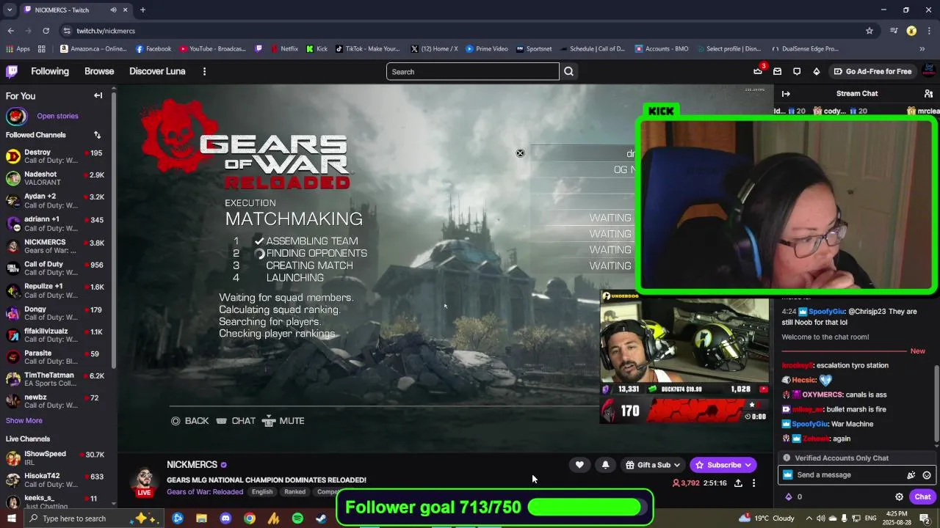Open the chat community users icon
The width and height of the screenshot is (940, 528).
(928, 94)
